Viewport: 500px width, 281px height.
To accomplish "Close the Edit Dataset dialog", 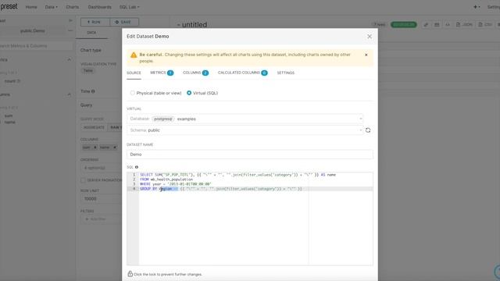I will tap(370, 37).
